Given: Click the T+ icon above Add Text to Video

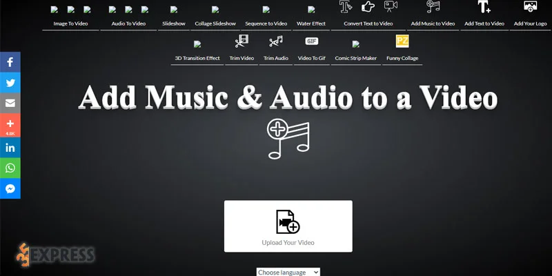Looking at the screenshot, I should coord(484,6).
